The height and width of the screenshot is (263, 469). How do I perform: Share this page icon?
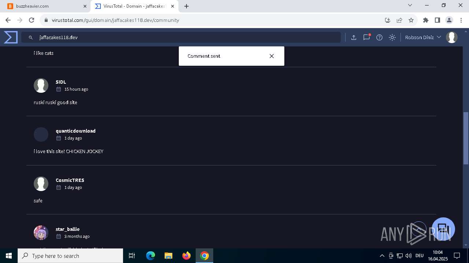click(x=399, y=20)
